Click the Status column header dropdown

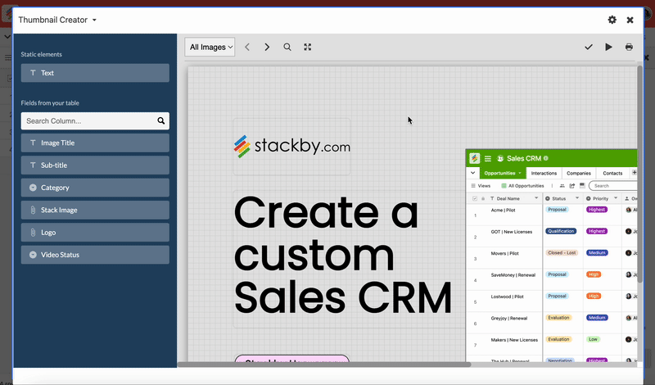pyautogui.click(x=577, y=198)
